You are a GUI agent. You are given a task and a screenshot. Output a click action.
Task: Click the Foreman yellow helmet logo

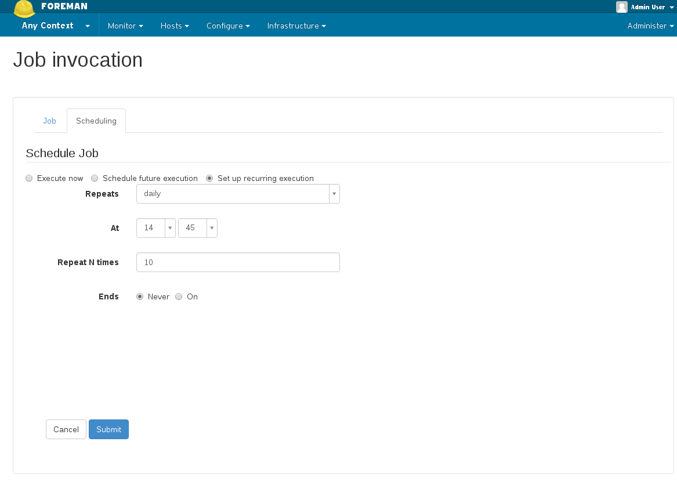(24, 9)
